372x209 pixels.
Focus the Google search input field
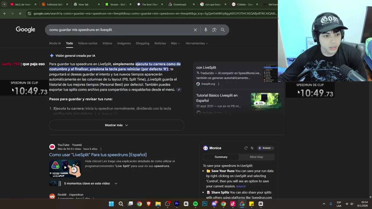[x=119, y=30]
